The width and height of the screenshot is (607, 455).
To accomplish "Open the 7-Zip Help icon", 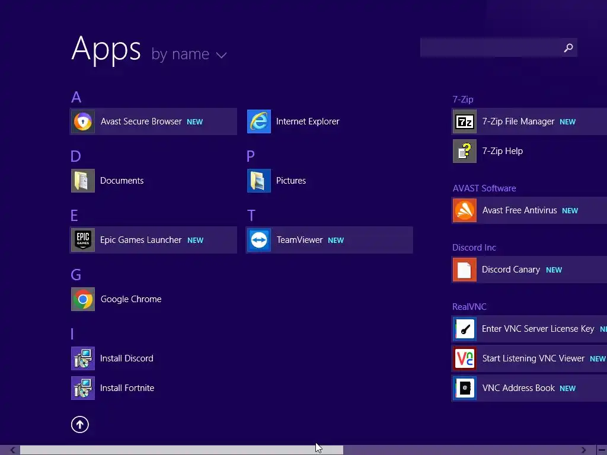I will coord(465,151).
